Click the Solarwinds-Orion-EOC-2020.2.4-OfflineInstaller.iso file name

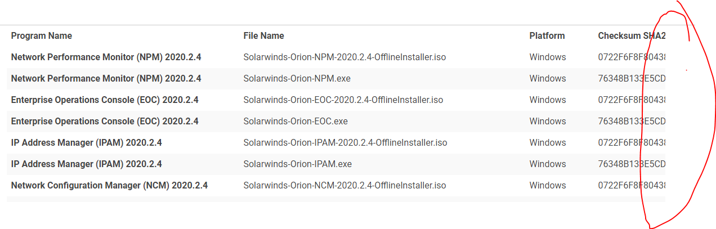click(343, 100)
